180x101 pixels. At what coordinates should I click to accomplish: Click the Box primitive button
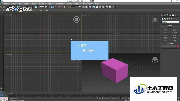tap(166, 30)
